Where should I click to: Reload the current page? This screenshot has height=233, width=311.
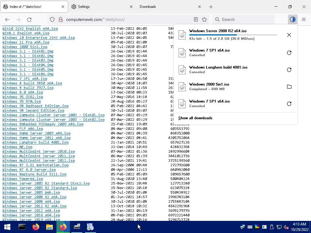[29, 19]
